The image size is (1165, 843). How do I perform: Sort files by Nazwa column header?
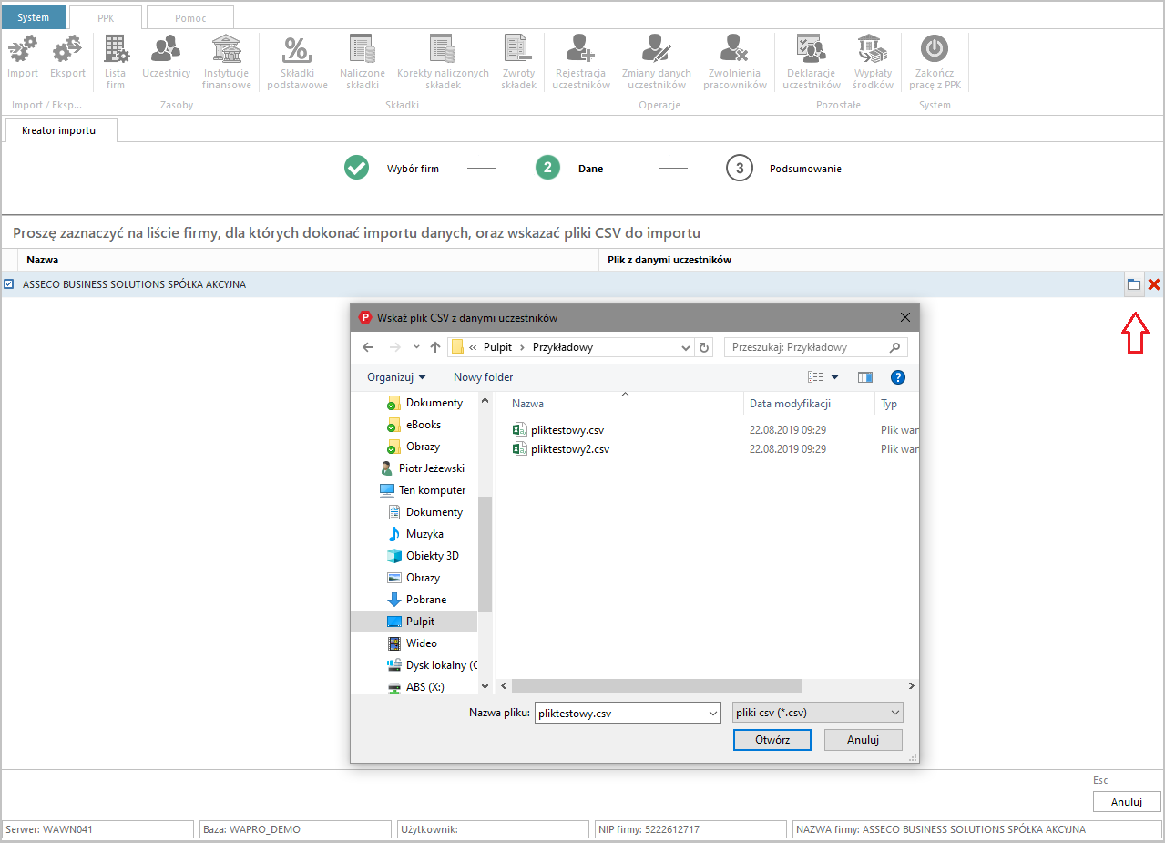[528, 403]
